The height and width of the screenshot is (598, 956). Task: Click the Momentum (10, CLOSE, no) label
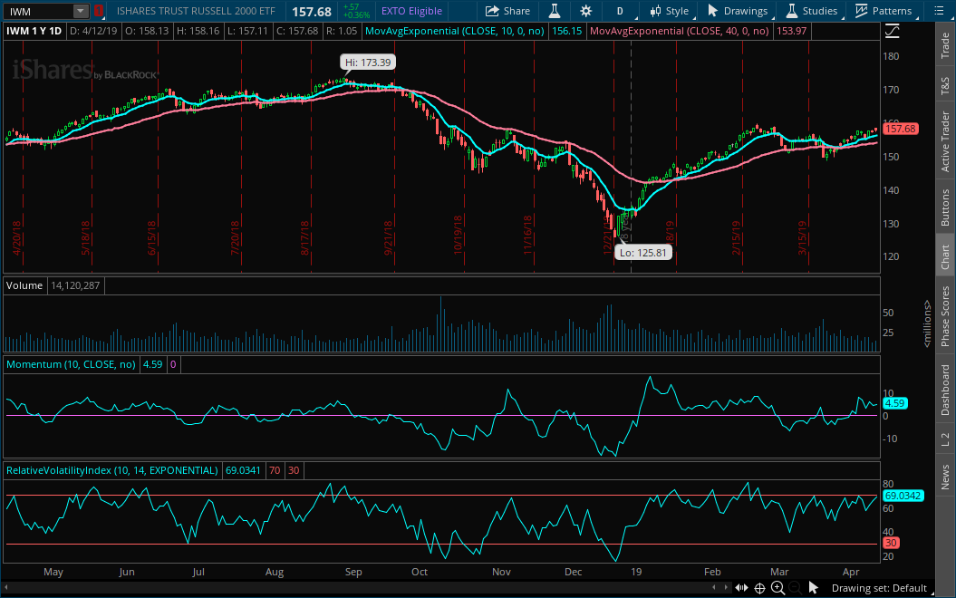click(x=71, y=364)
